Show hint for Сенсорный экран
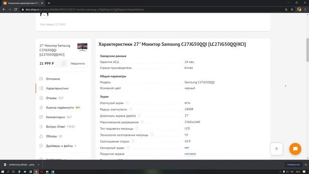 (128, 147)
